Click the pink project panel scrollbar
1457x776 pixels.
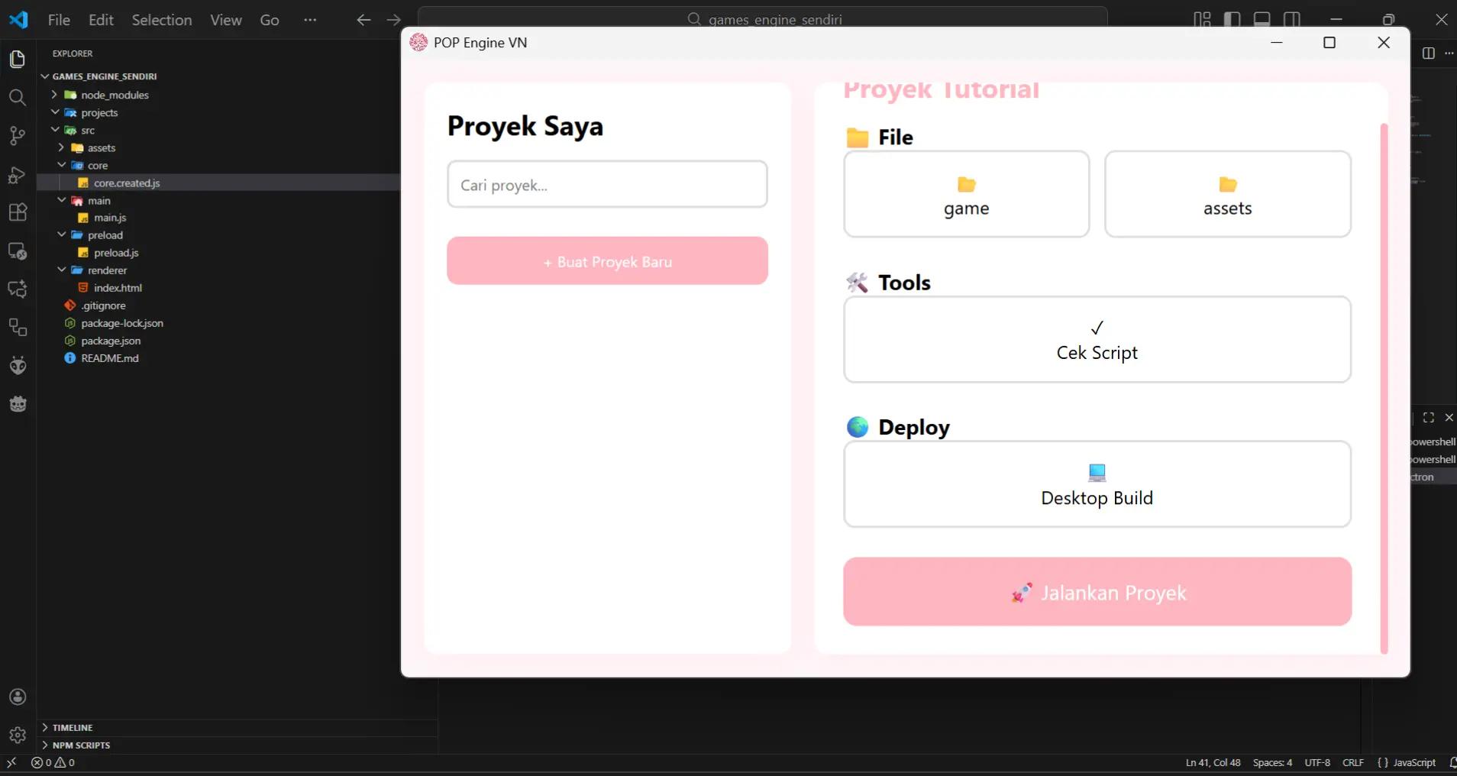click(1384, 388)
